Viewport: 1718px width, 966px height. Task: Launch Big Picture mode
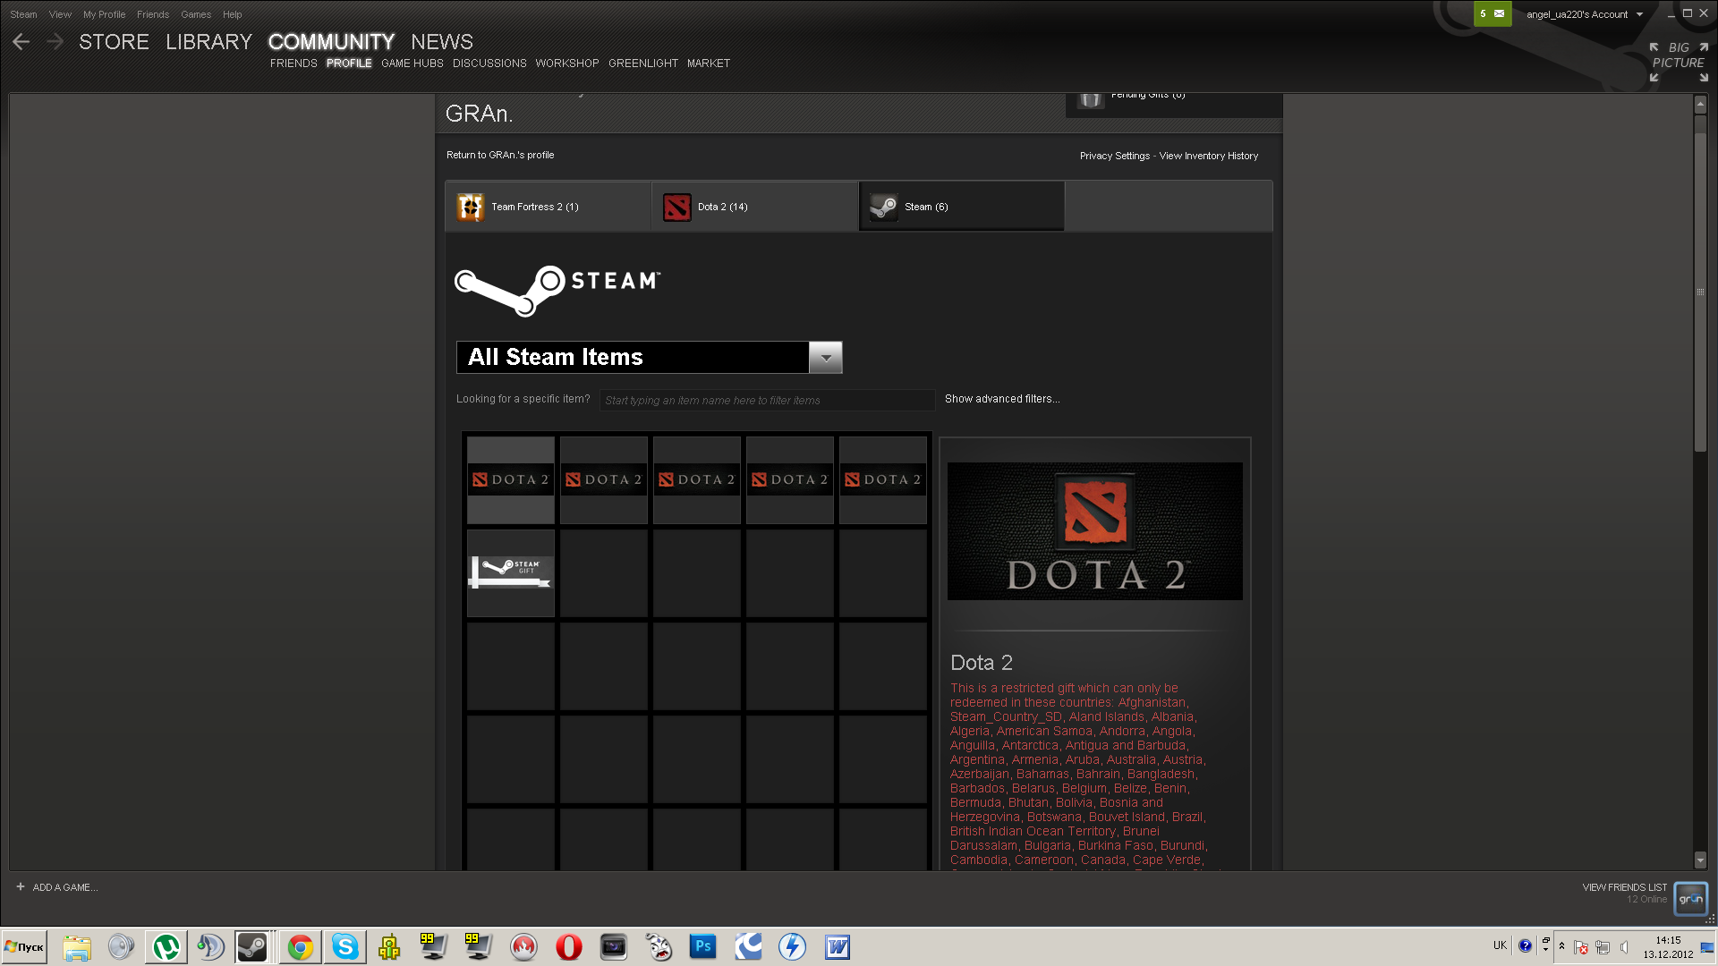click(1679, 62)
